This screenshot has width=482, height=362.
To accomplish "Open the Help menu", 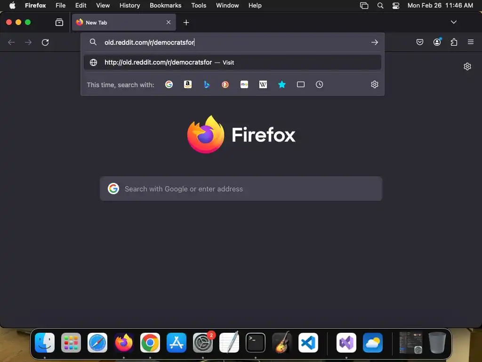I will [255, 6].
